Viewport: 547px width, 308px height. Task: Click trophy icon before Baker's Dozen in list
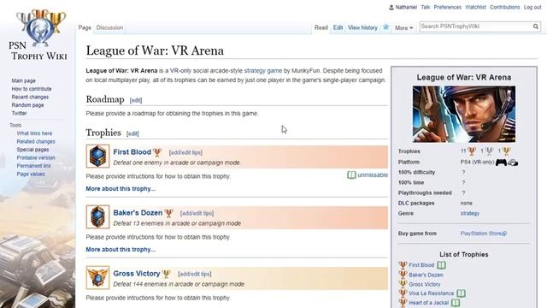pos(403,275)
